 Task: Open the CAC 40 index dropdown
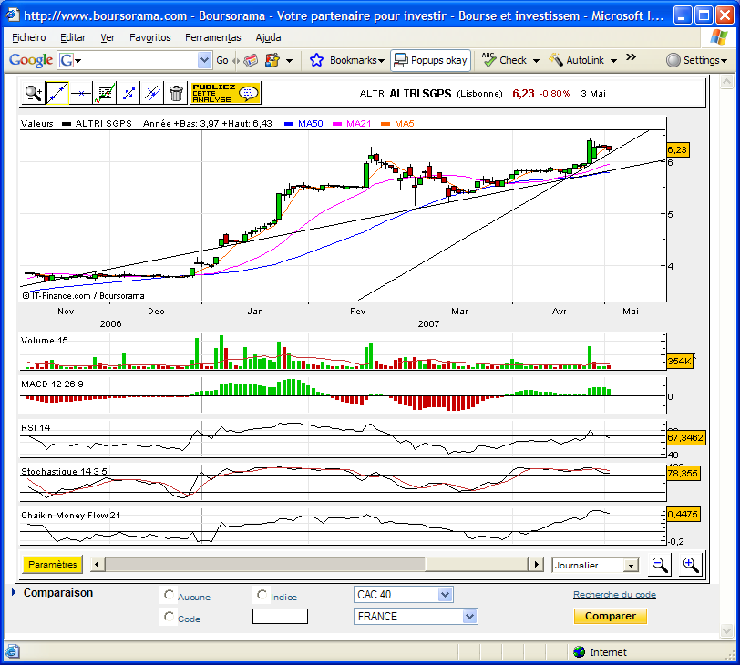403,595
